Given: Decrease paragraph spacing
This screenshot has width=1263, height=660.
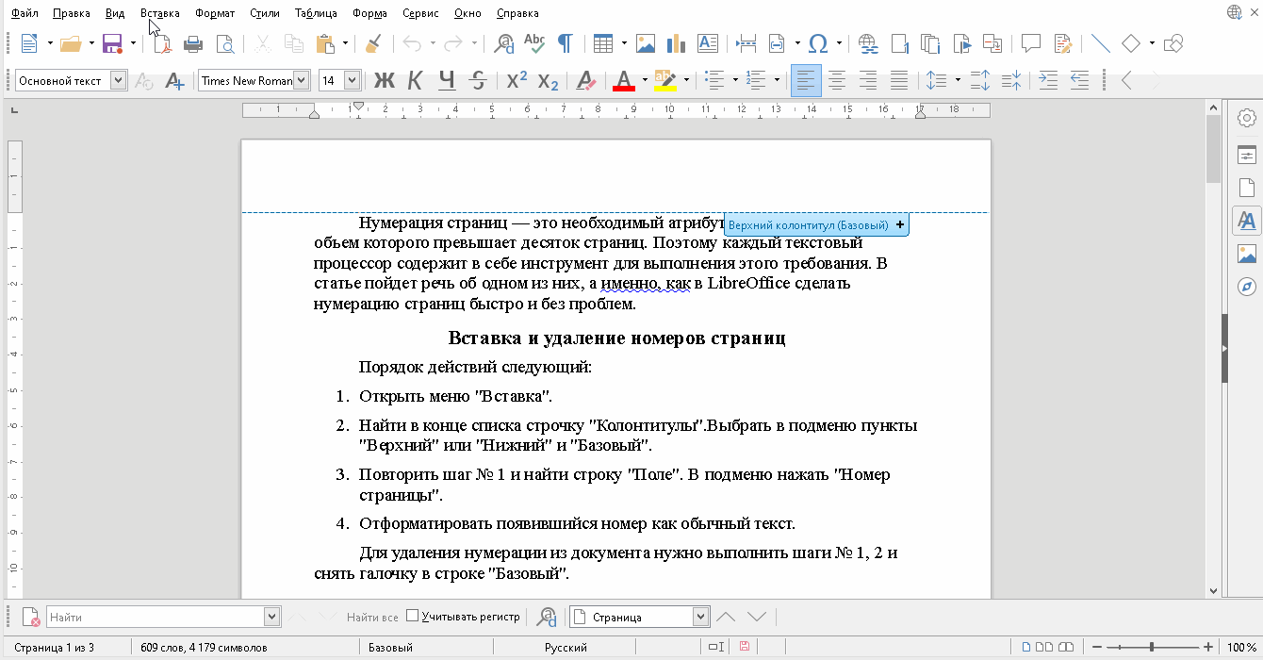Looking at the screenshot, I should click(x=1011, y=81).
